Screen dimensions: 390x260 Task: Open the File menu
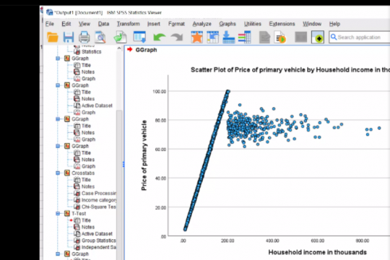tap(50, 24)
